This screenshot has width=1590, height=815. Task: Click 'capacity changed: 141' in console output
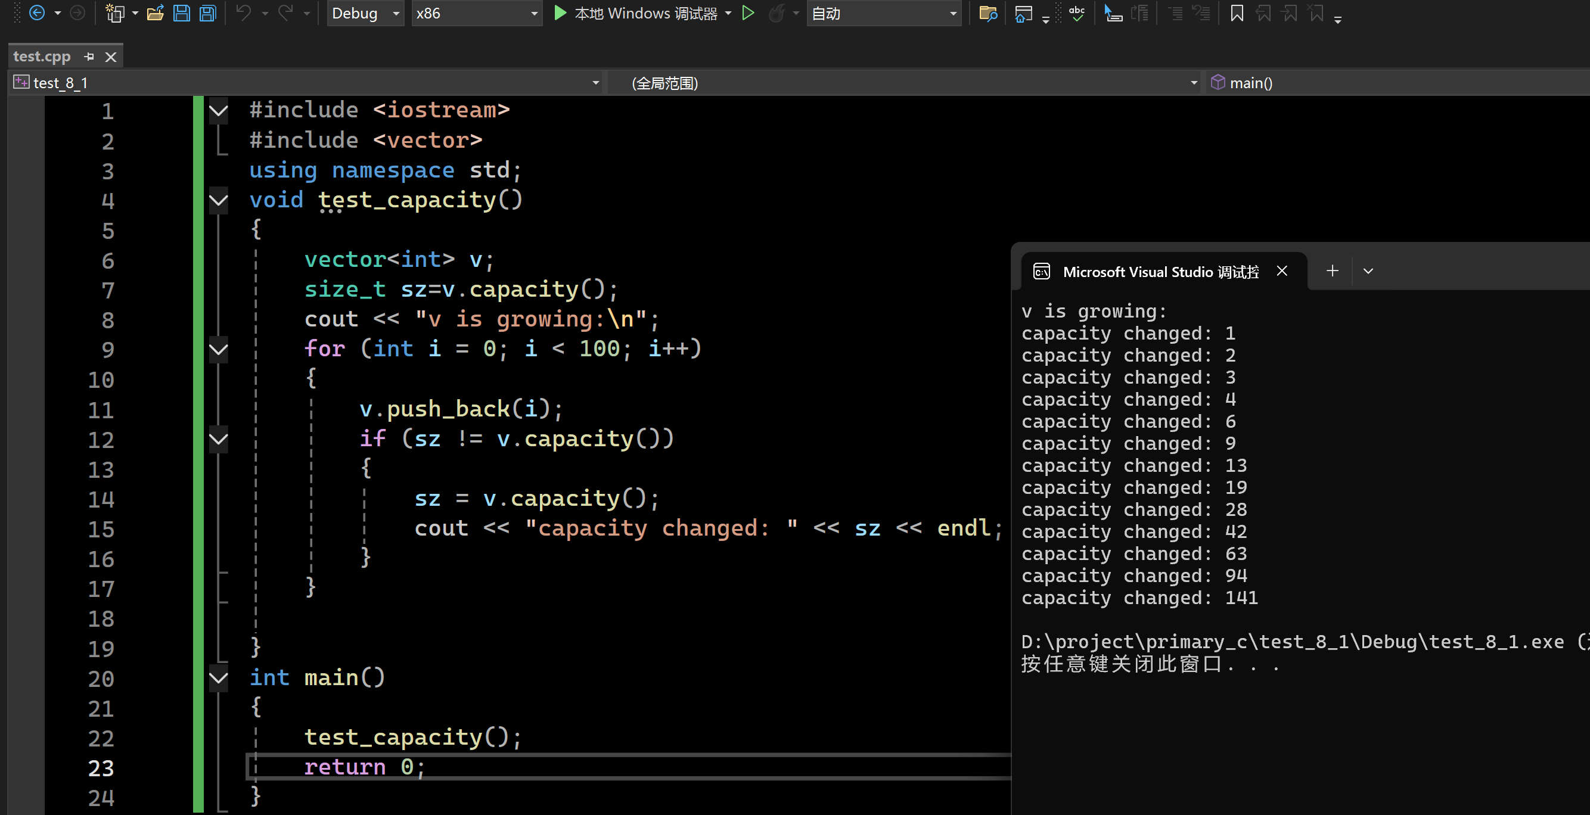coord(1139,598)
